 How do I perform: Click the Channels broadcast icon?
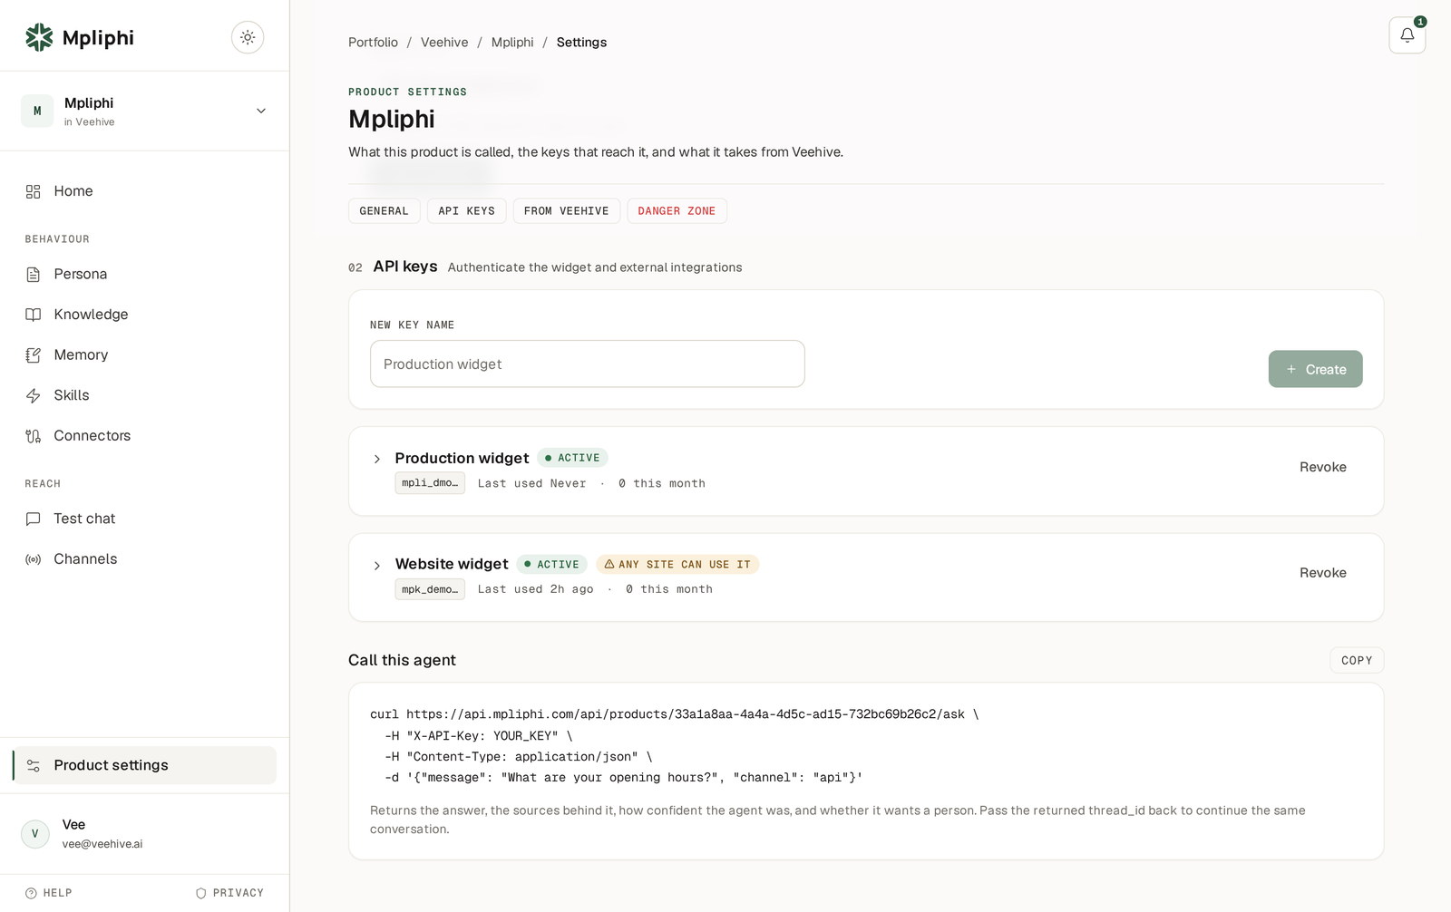point(34,559)
